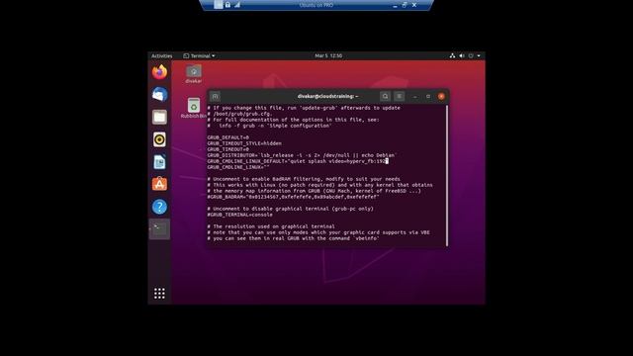633x356 pixels.
Task: Show Applications grid at dock bottom
Action: click(159, 294)
